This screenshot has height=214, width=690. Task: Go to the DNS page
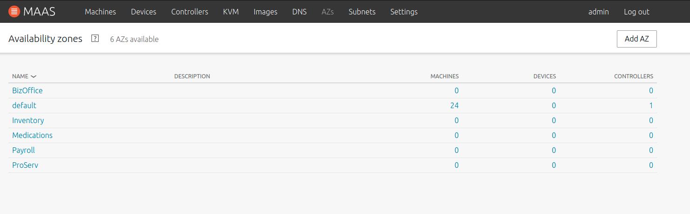(299, 12)
